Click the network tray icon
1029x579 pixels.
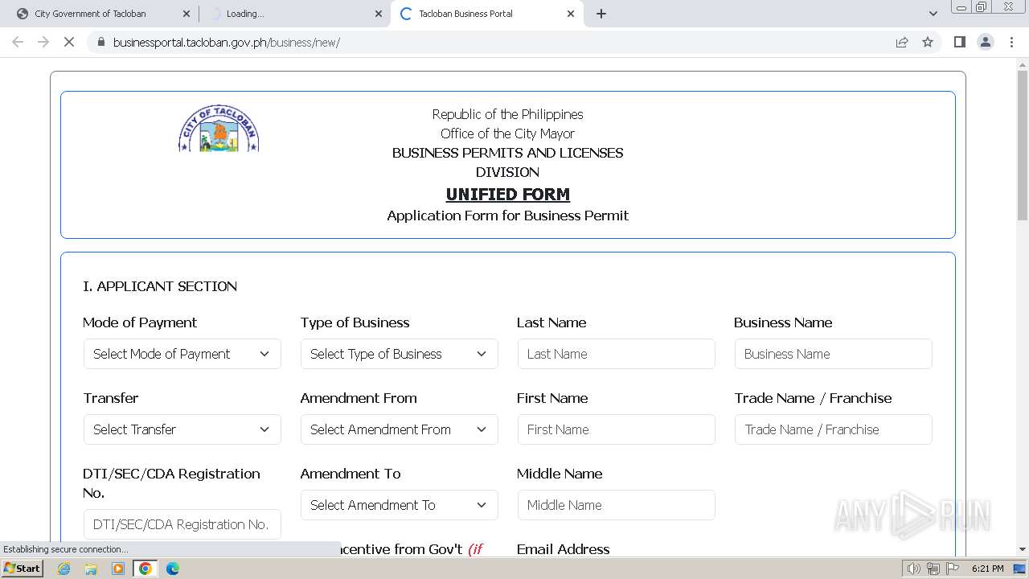[x=933, y=569]
